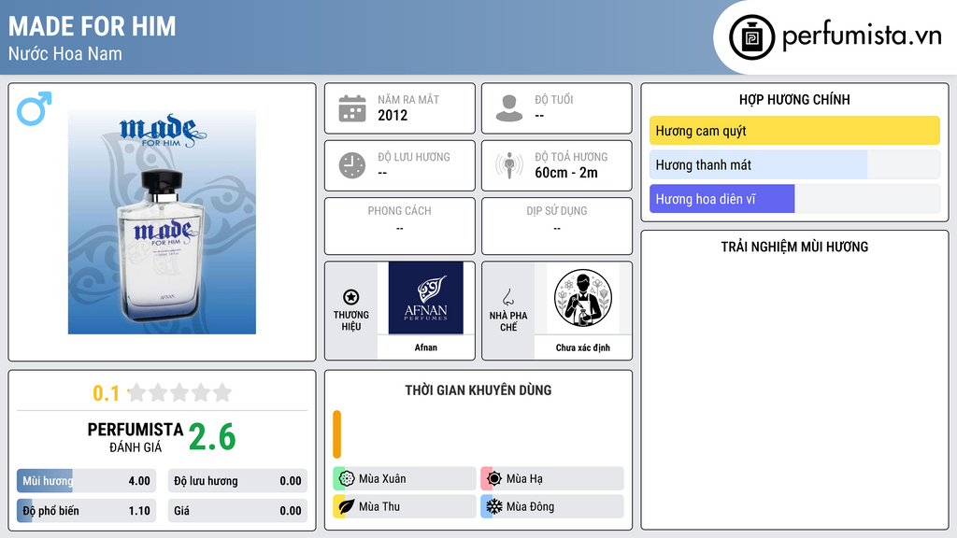Click the clock icon for Độ lưu hương
The height and width of the screenshot is (538, 957).
tap(352, 166)
